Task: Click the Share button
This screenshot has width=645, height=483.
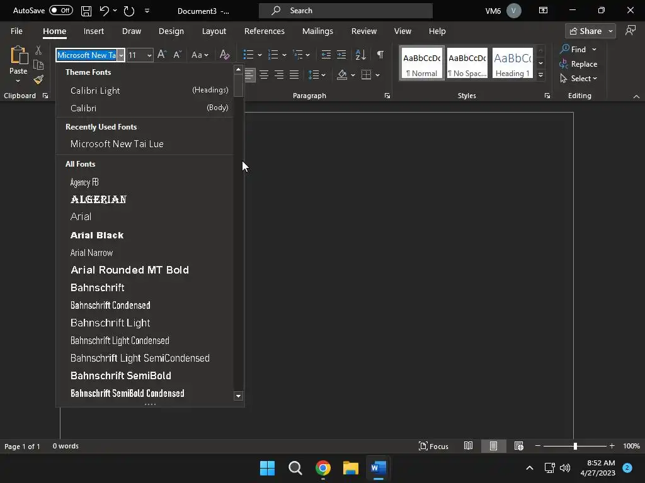Action: coord(585,31)
